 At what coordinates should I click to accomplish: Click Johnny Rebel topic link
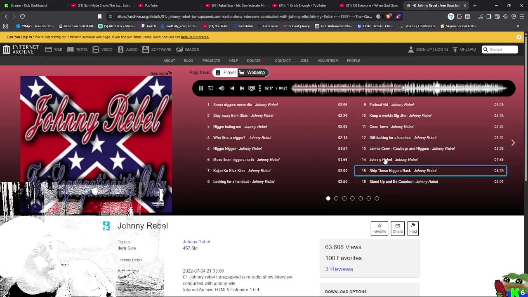pos(196,242)
